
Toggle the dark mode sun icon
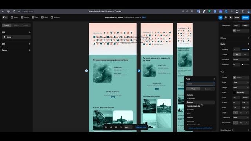pyautogui.click(x=121, y=127)
